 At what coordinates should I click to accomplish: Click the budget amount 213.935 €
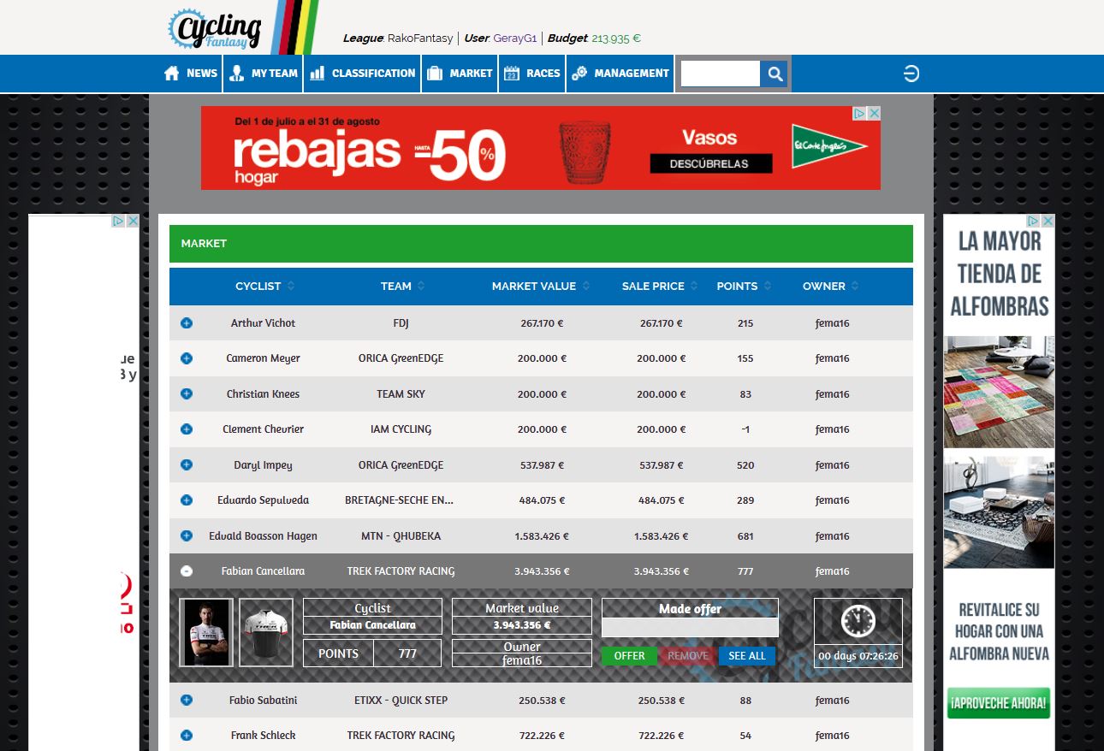(x=616, y=38)
